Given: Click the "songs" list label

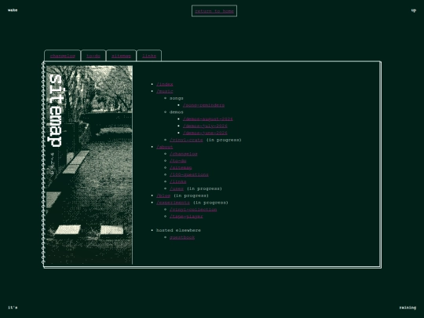Looking at the screenshot, I should coord(177,98).
